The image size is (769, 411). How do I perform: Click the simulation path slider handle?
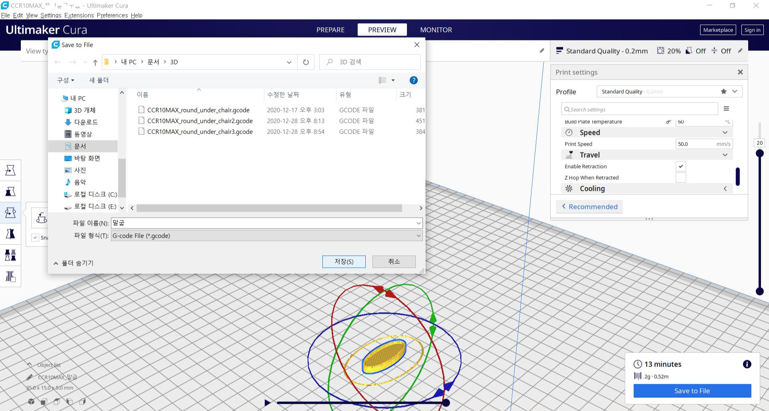[x=445, y=403]
